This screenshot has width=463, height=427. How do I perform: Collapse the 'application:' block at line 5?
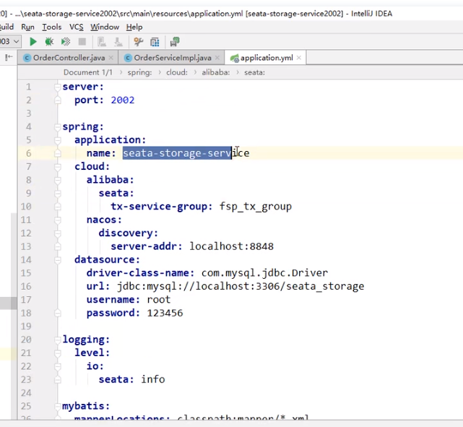click(58, 140)
